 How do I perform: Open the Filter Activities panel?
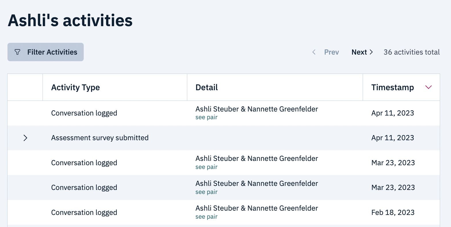pos(45,52)
